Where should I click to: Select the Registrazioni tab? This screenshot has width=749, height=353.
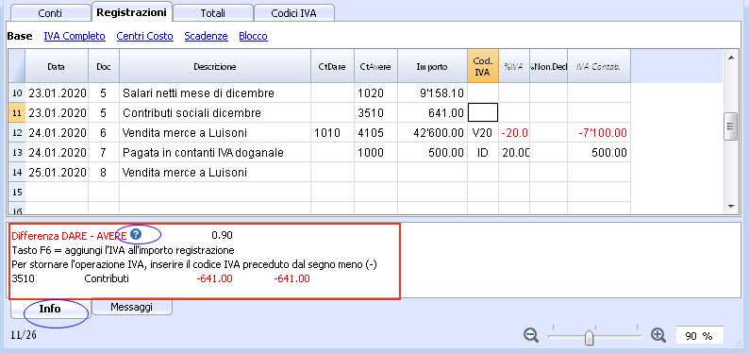pos(131,12)
